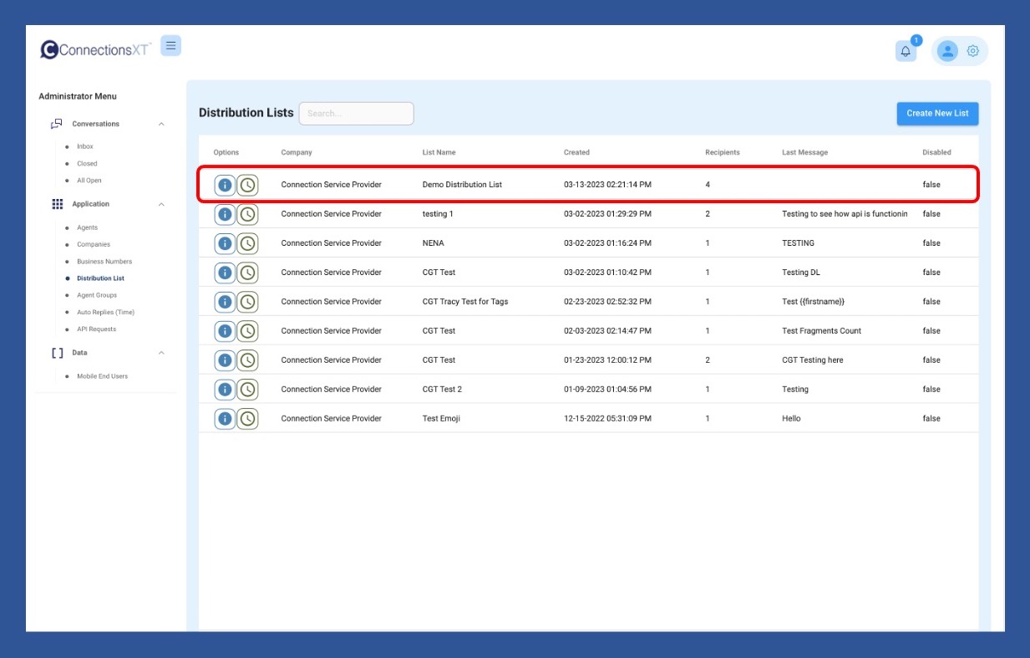
Task: Open the notifications bell icon
Action: tap(906, 51)
